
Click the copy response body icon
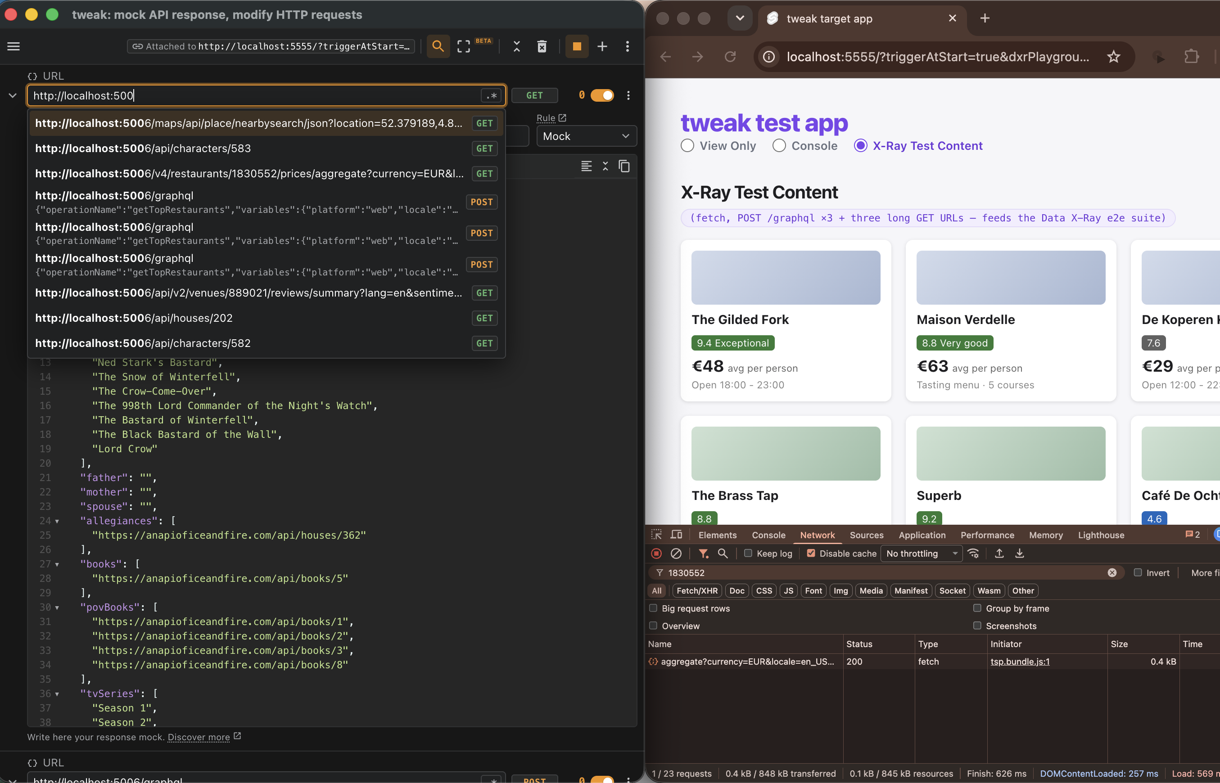[624, 166]
